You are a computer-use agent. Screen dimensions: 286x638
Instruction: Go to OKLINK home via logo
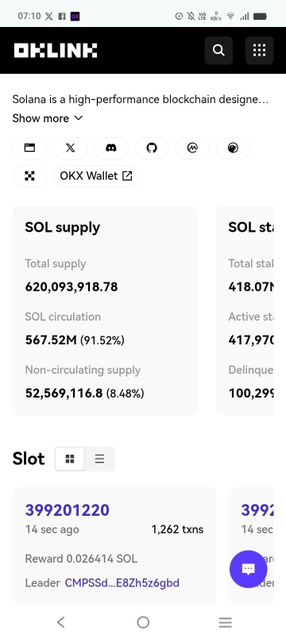pos(56,51)
